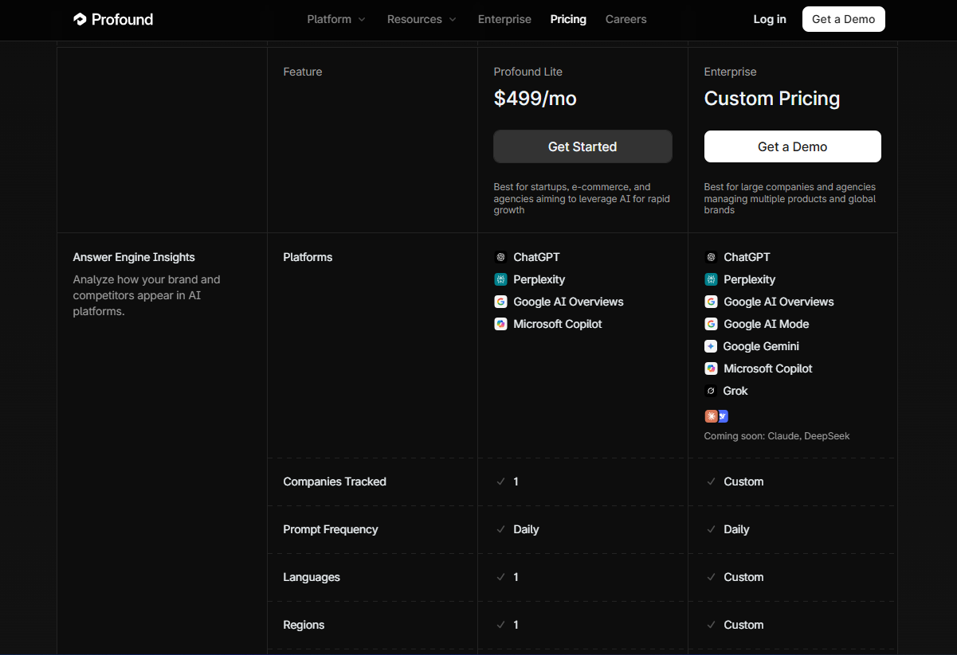Open the Resources dropdown in navigation

click(422, 19)
